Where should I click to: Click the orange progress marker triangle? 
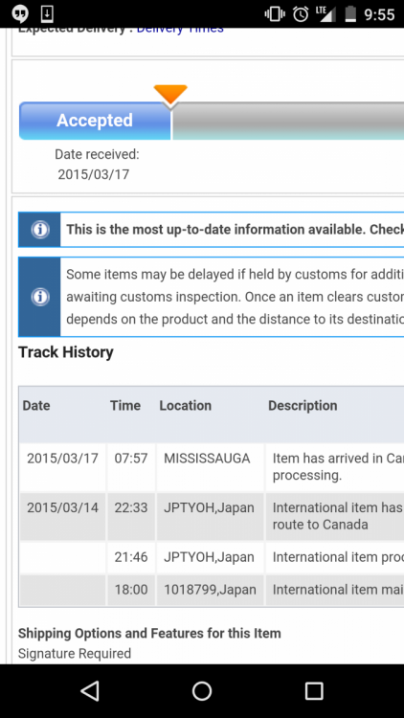[x=170, y=96]
